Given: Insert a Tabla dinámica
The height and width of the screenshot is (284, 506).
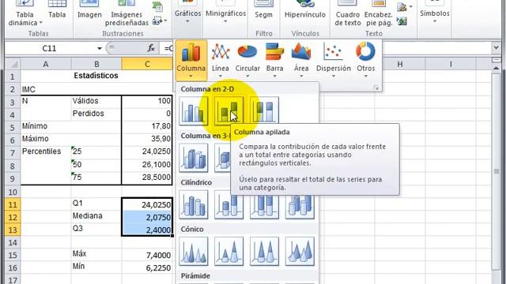Looking at the screenshot, I should click(25, 13).
